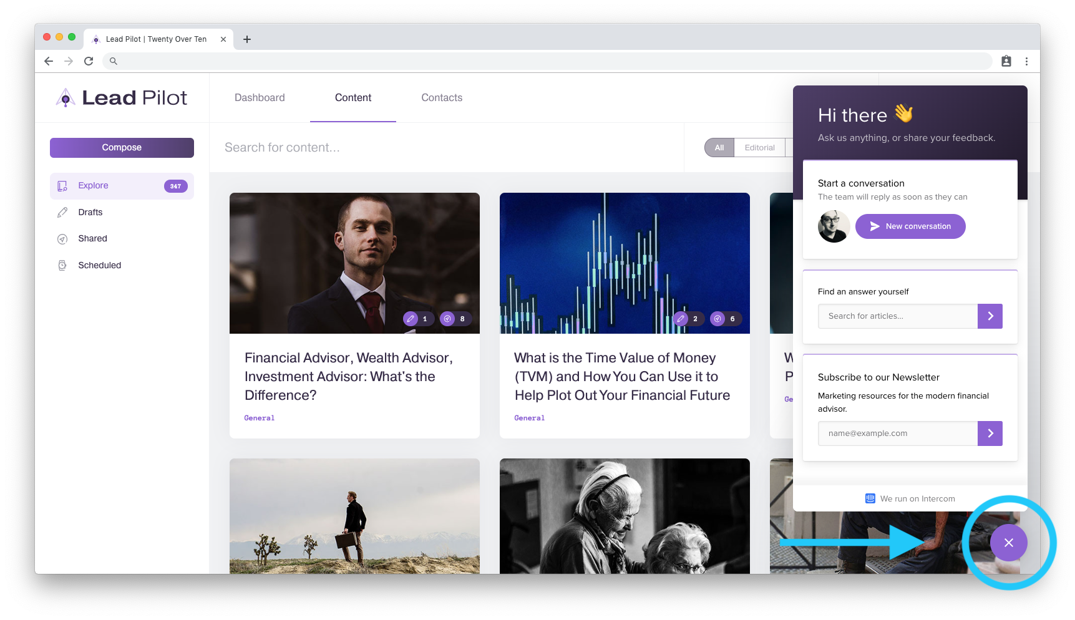Open the elderly couple thumbnail

pyautogui.click(x=625, y=516)
